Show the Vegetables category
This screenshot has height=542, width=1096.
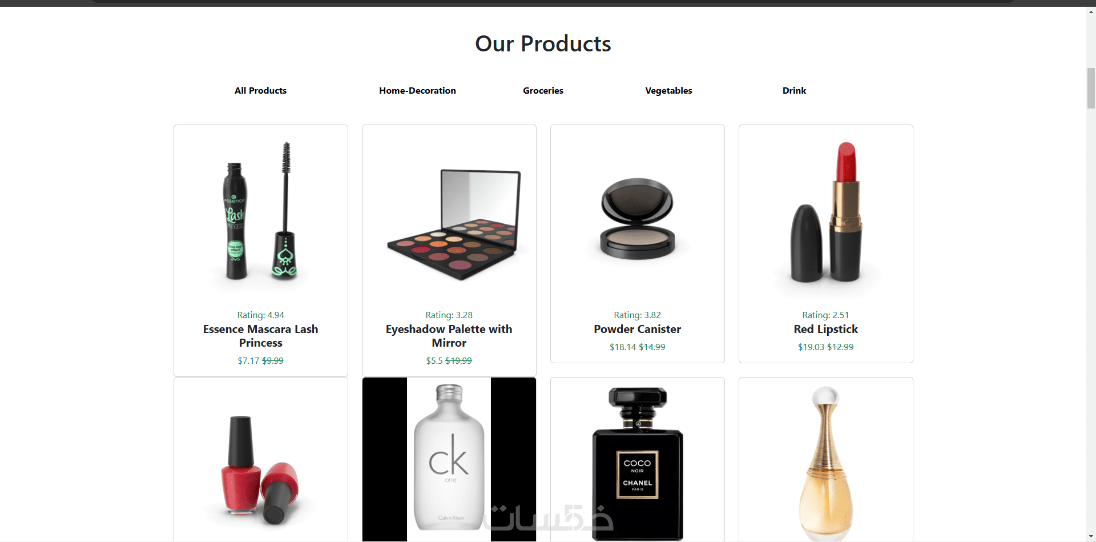click(668, 90)
